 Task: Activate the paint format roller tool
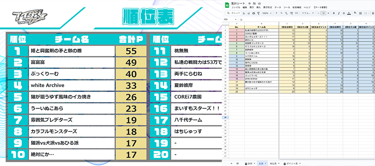click(x=258, y=13)
